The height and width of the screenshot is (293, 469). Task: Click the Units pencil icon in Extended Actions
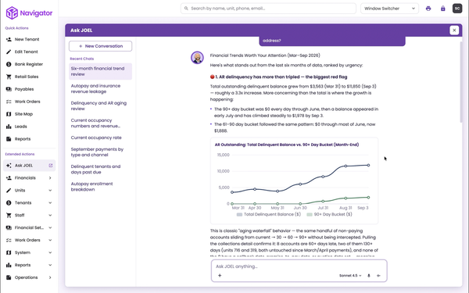click(x=9, y=191)
